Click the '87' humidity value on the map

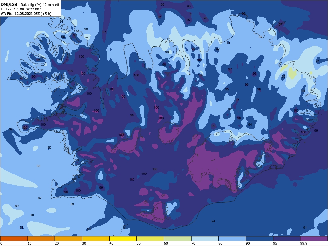(x=40, y=198)
